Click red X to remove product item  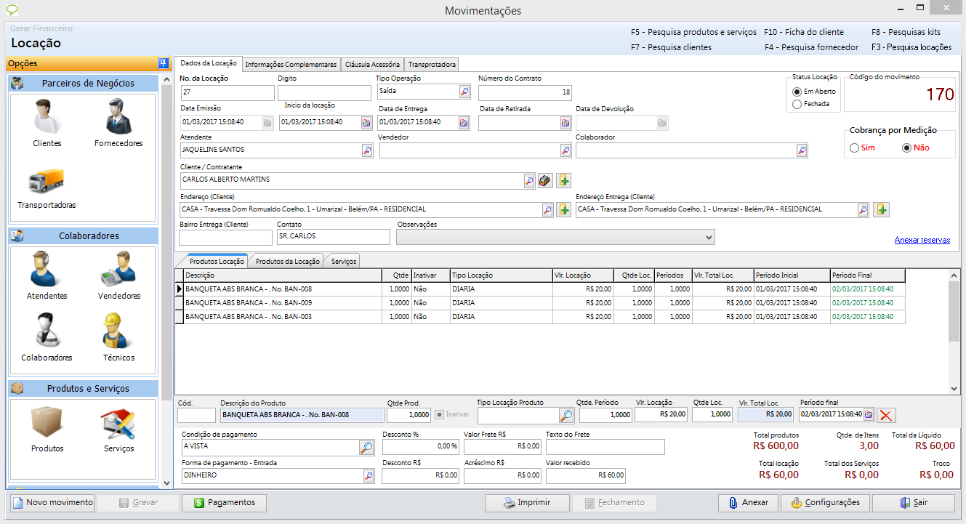pos(887,415)
